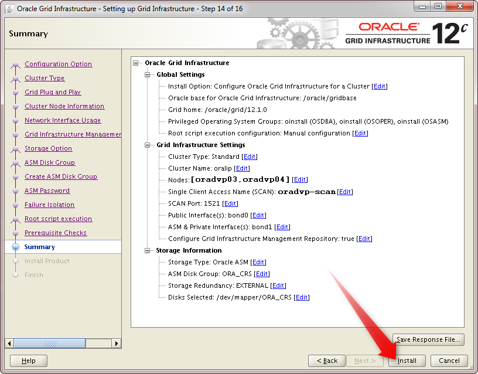This screenshot has height=374, width=478.
Task: Open the Configuration Option step
Action: pyautogui.click(x=58, y=64)
